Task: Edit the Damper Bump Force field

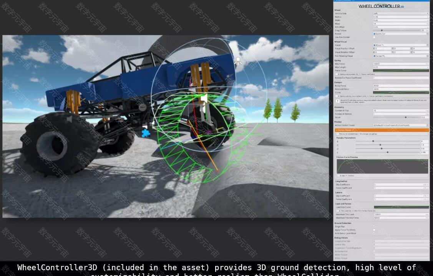Action: click(401, 85)
